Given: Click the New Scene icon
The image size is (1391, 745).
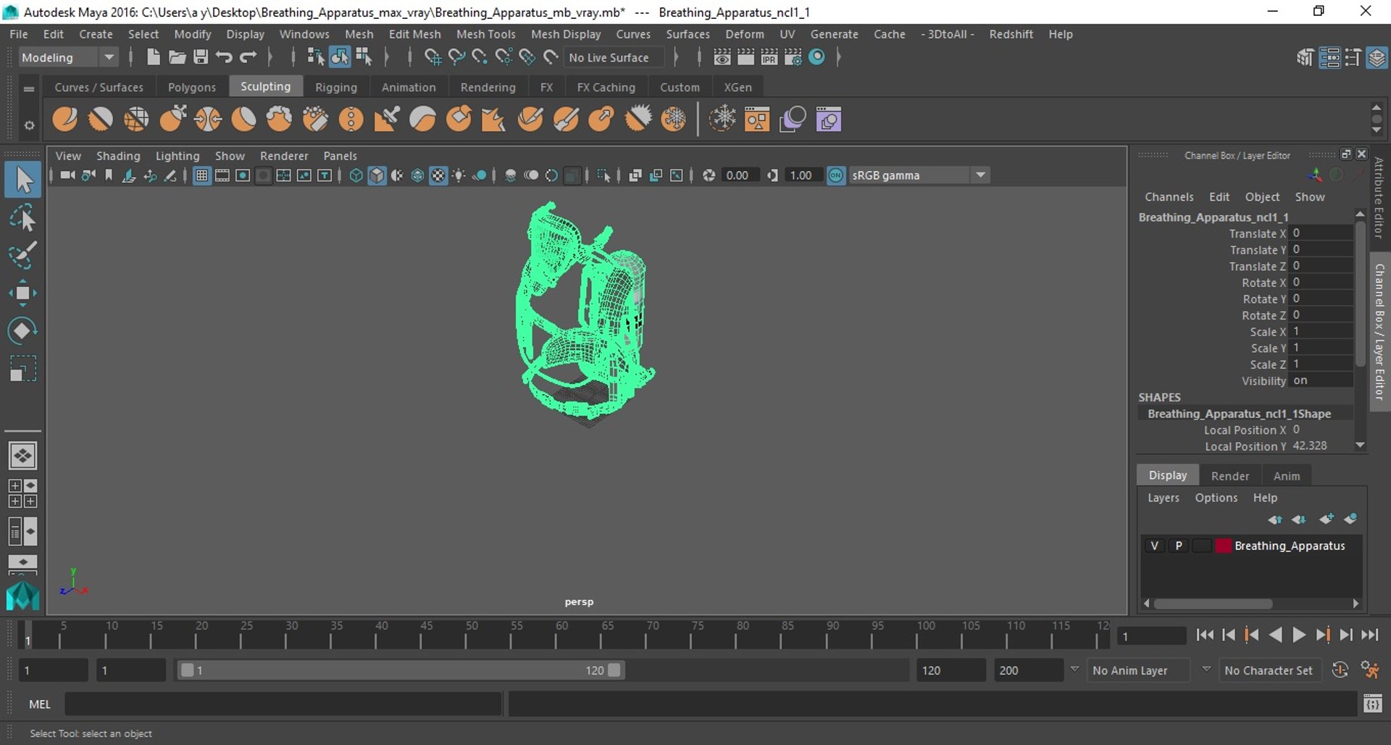Looking at the screenshot, I should pyautogui.click(x=153, y=57).
